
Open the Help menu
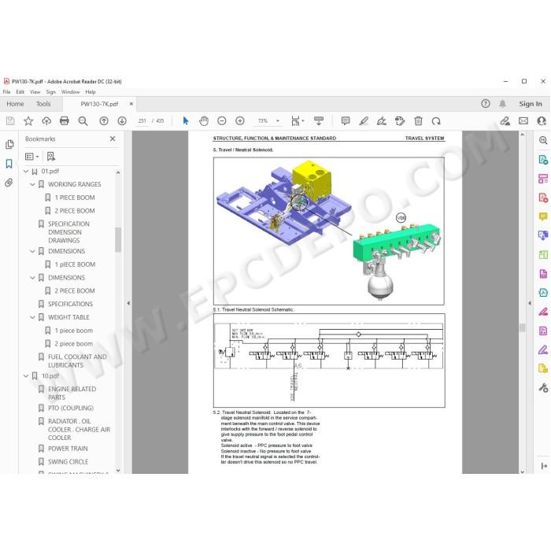pos(91,92)
